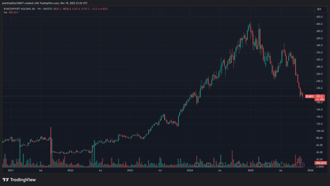Open the red-outlined E earnings marker
Screen dimensions: 330x186
tap(297, 165)
